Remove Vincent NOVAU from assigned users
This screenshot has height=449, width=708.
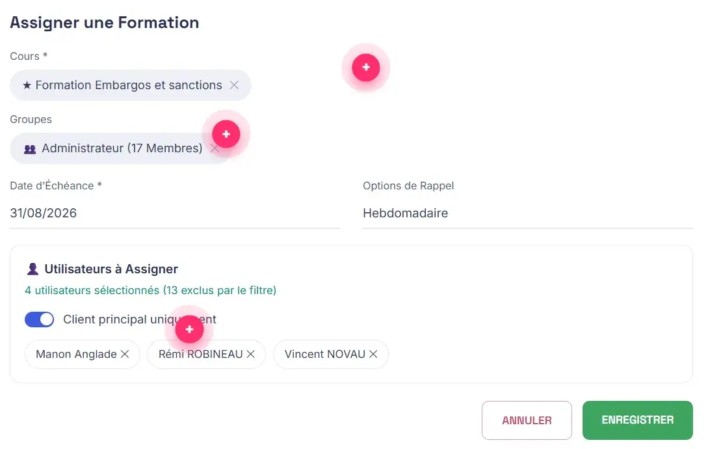[373, 354]
